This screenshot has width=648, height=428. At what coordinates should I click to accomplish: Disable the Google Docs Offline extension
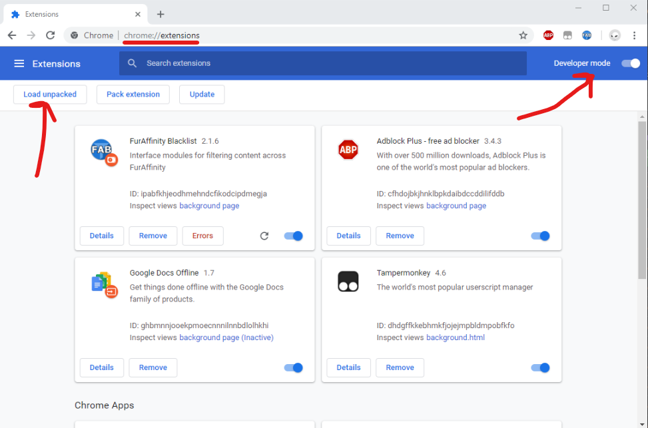(294, 367)
